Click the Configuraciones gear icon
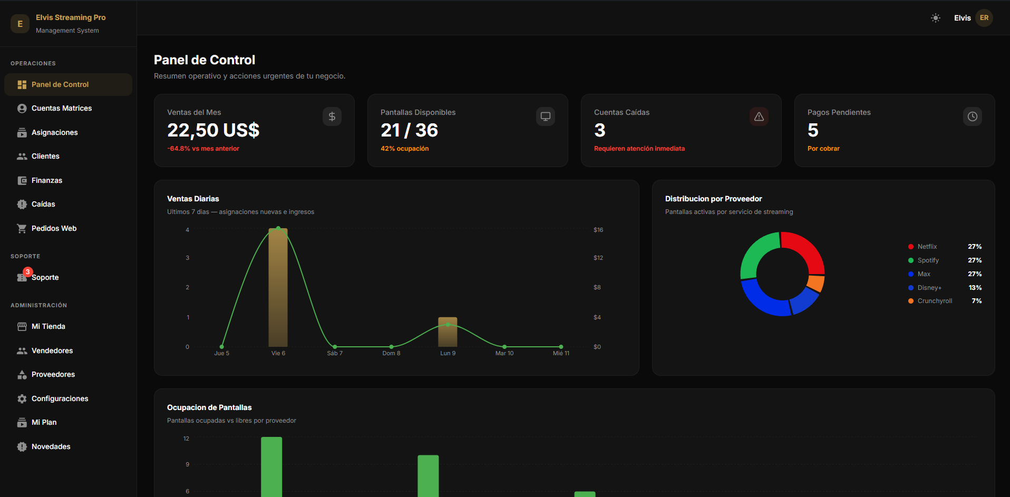This screenshot has width=1010, height=497. (x=22, y=398)
